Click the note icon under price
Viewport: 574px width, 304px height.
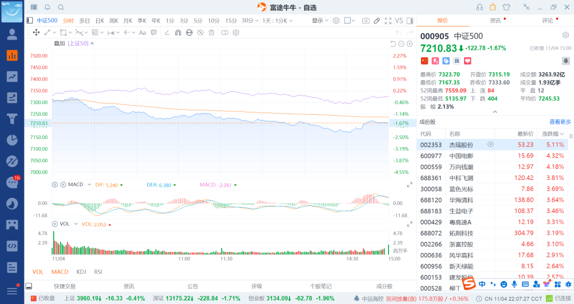click(457, 61)
